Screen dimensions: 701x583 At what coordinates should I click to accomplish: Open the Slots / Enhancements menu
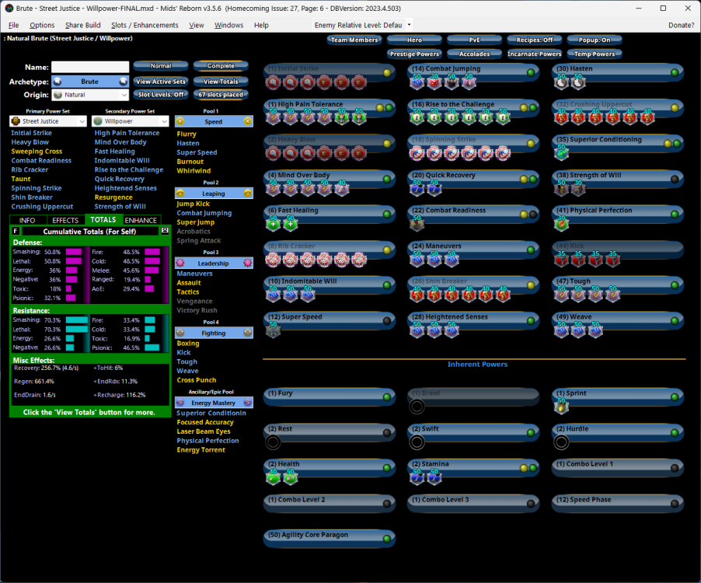tap(145, 25)
